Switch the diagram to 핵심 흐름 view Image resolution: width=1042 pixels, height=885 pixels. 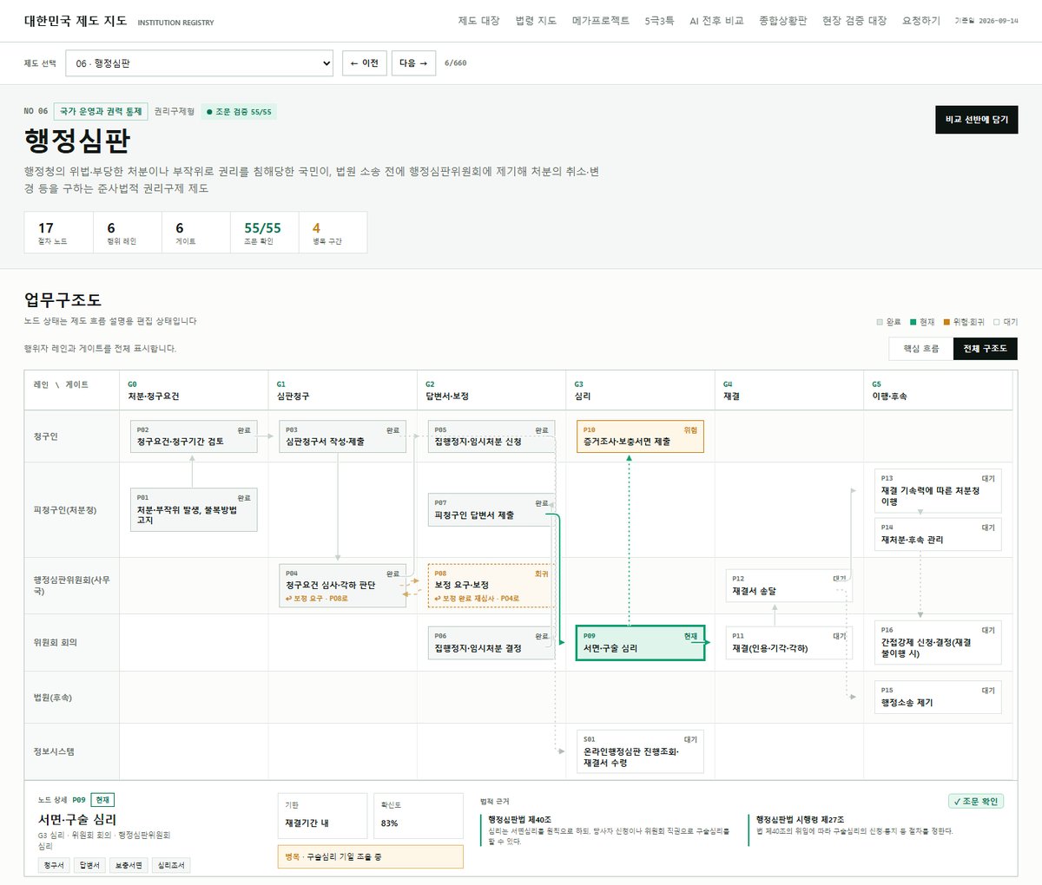(920, 349)
